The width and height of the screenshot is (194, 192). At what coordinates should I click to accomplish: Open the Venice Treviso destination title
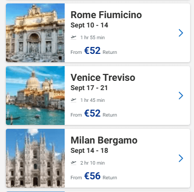tap(103, 77)
